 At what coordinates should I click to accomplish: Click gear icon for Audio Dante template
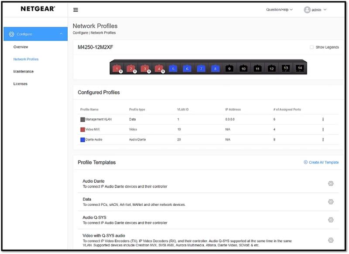(331, 184)
